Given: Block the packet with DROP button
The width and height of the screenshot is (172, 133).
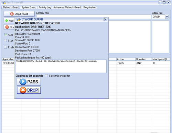Looking at the screenshot, I should click(29, 90).
